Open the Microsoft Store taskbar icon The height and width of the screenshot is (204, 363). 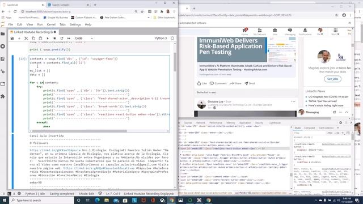coord(125,200)
